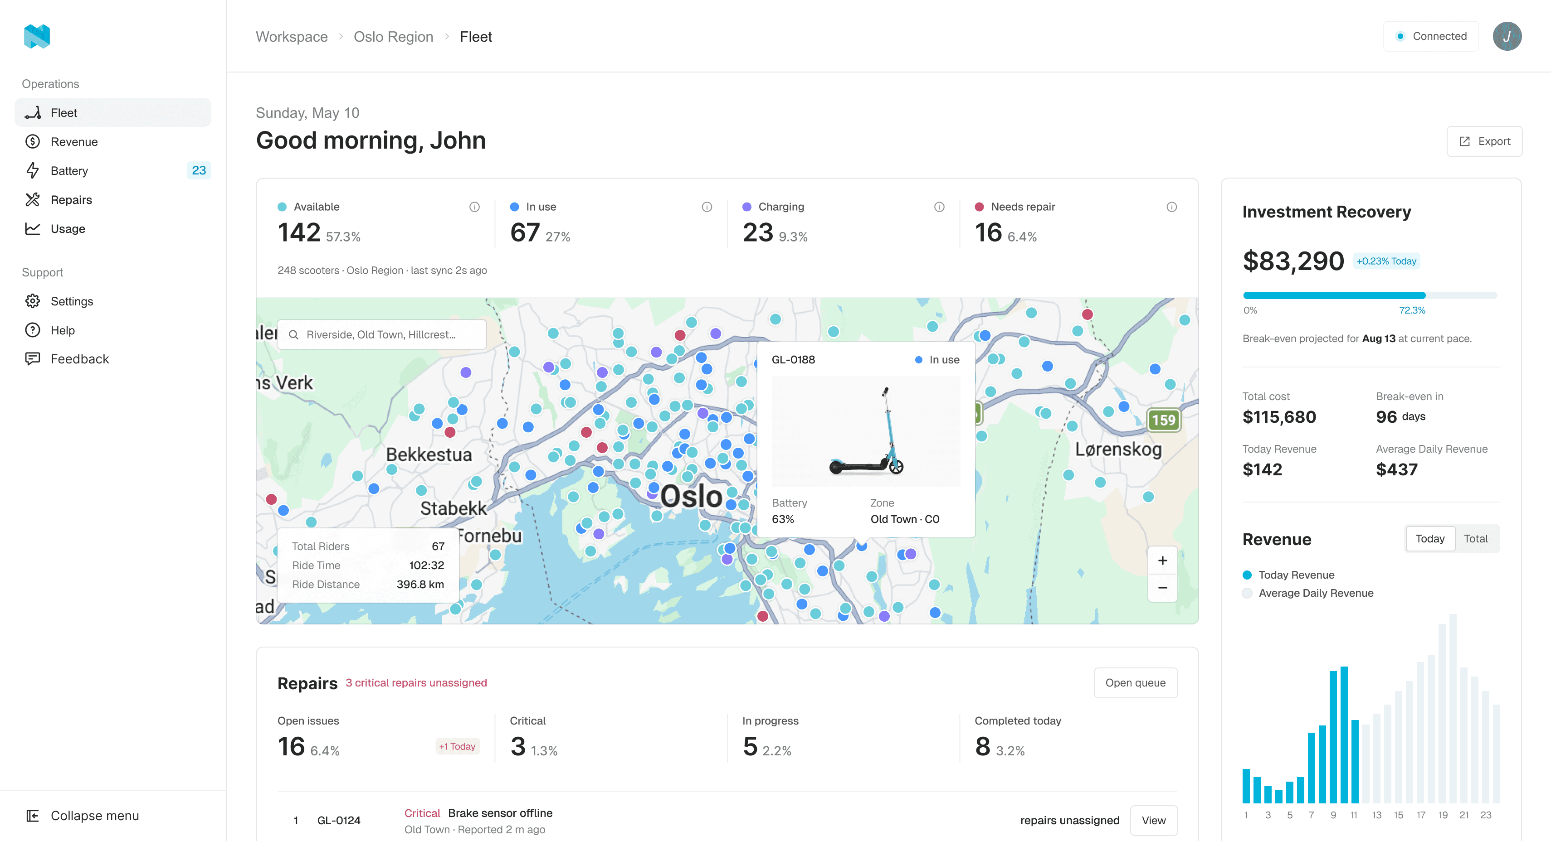This screenshot has width=1551, height=841.
Task: Open Battery section in sidebar
Action: coord(112,171)
